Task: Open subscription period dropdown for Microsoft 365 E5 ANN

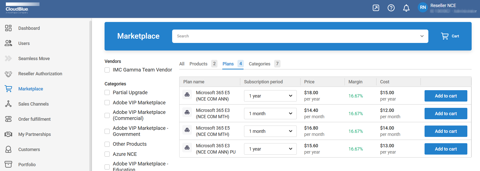Action: pos(270,96)
